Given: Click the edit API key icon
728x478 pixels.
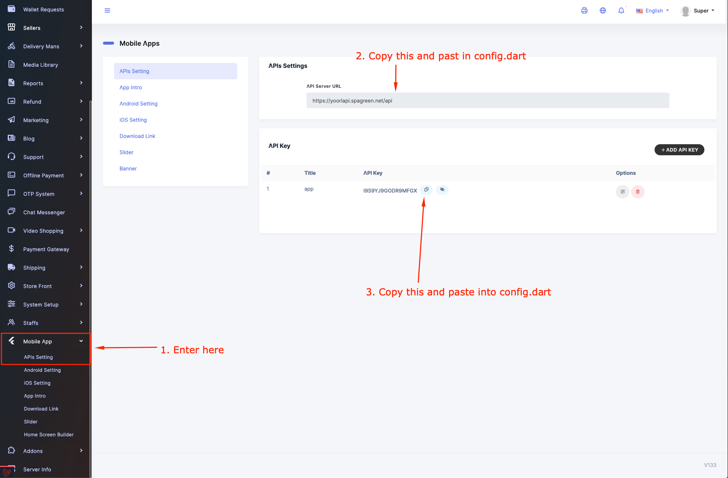Looking at the screenshot, I should [x=622, y=192].
